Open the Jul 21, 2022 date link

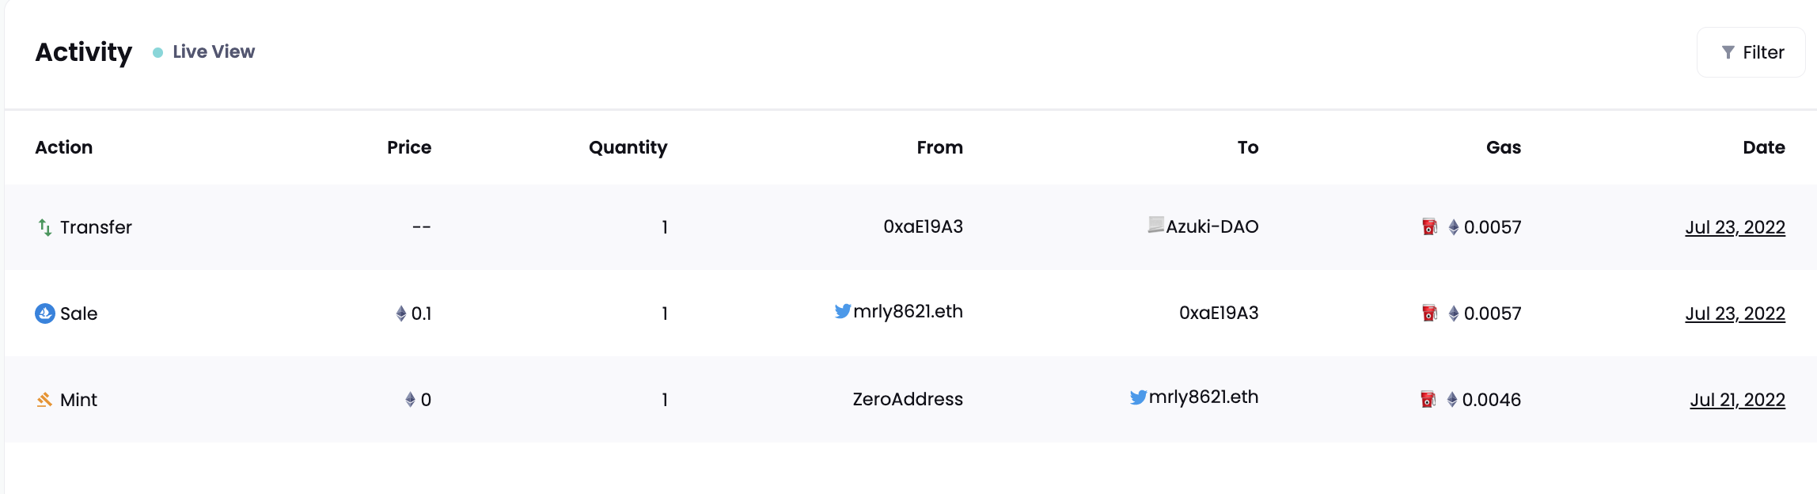point(1737,400)
